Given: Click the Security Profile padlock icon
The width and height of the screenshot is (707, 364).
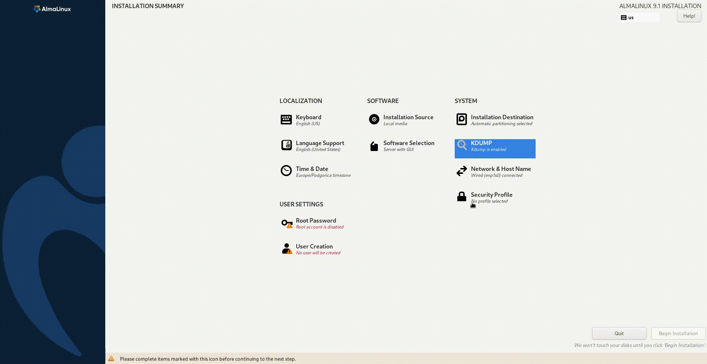Looking at the screenshot, I should pyautogui.click(x=461, y=196).
